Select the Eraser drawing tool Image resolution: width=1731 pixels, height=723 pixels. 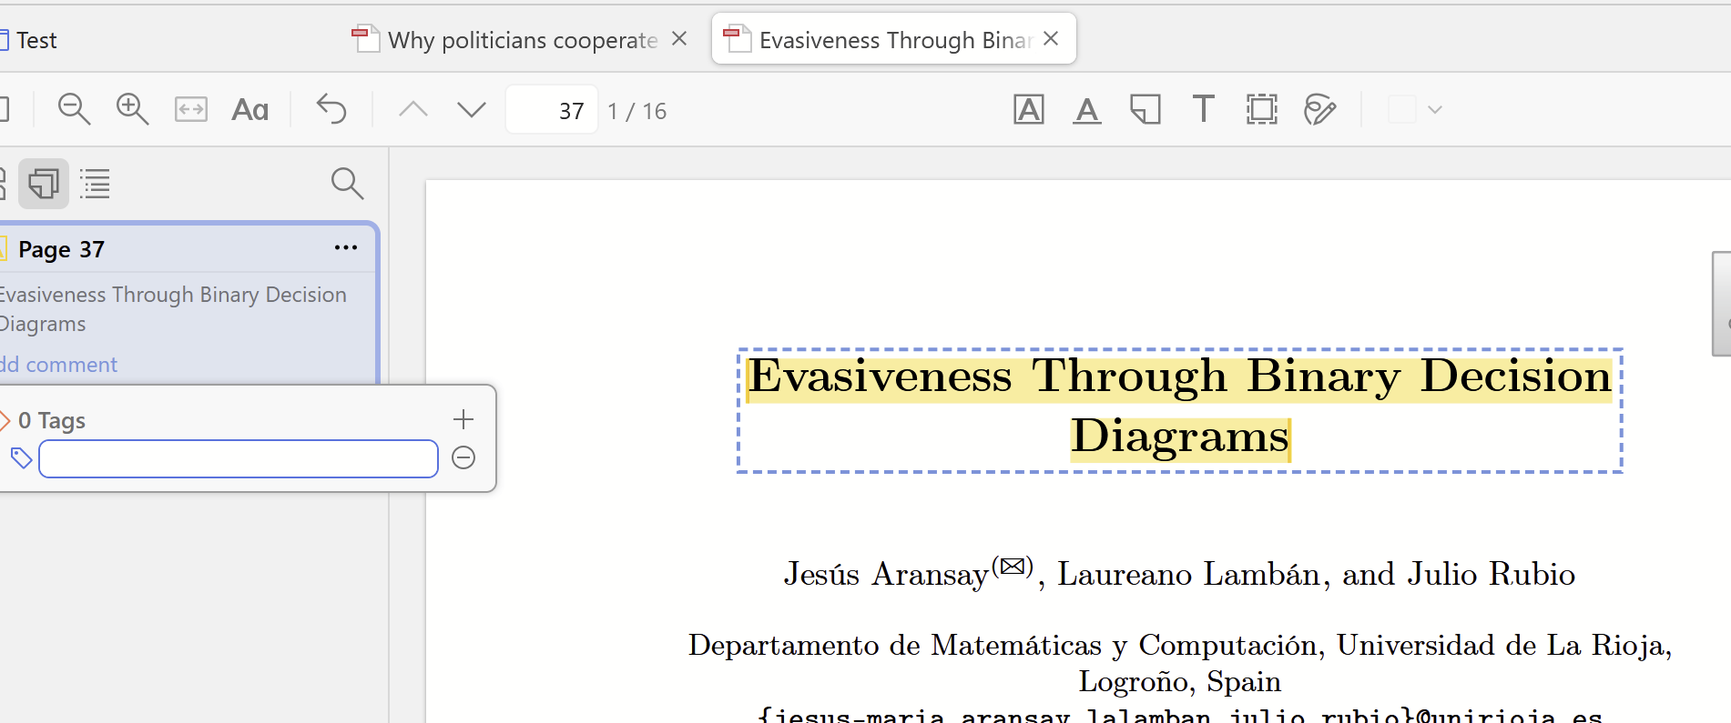coord(1320,110)
